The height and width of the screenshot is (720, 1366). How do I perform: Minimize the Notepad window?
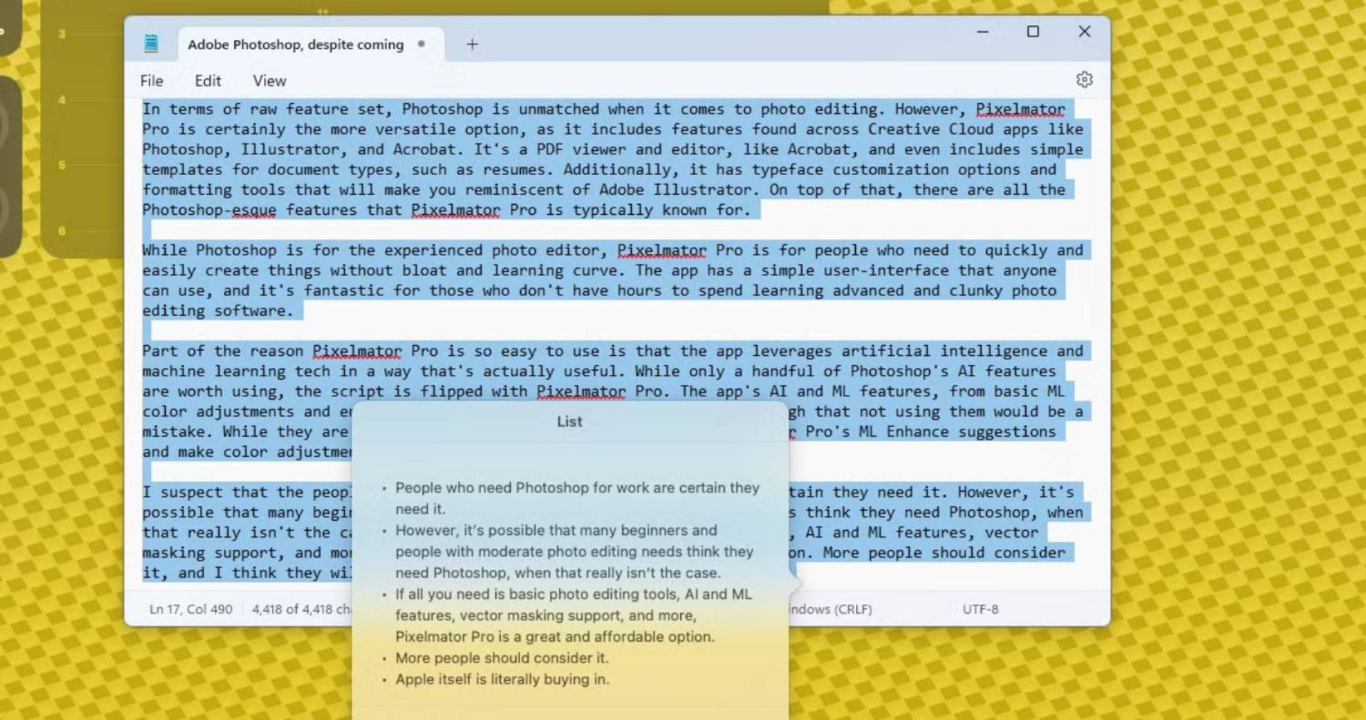[x=983, y=31]
